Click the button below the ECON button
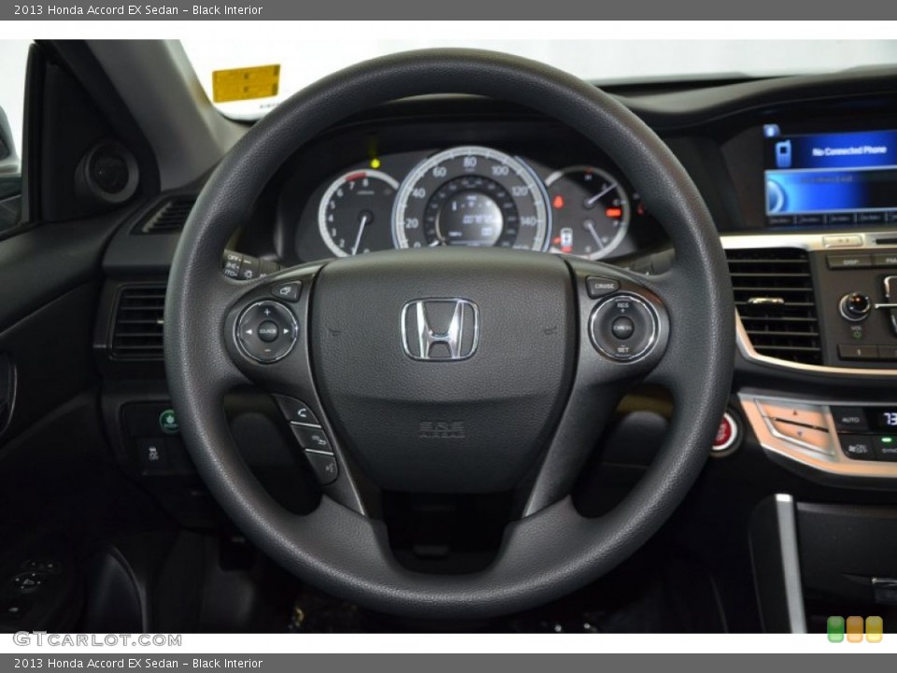The width and height of the screenshot is (897, 673). pos(153,454)
